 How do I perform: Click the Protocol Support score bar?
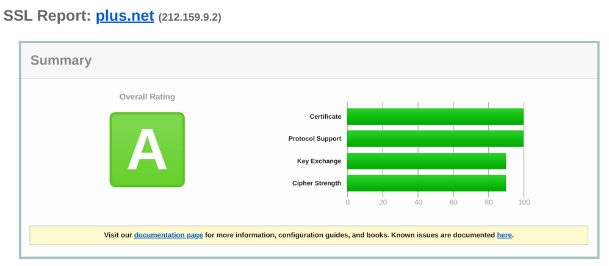435,139
